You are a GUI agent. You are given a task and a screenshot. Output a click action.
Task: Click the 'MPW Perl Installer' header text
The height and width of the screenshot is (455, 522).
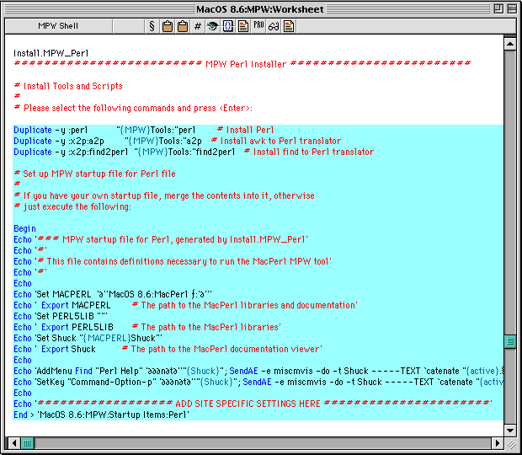coord(246,64)
